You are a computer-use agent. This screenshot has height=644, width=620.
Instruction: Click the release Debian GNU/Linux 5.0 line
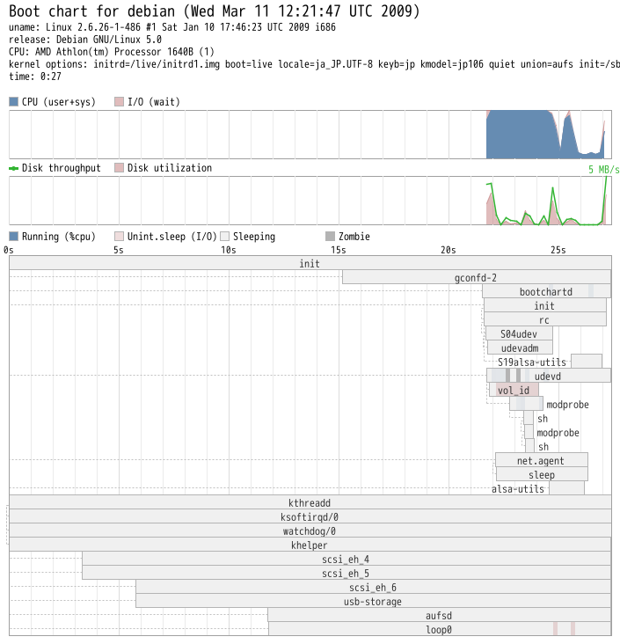click(85, 40)
